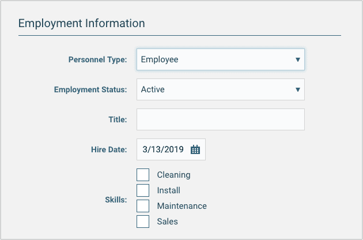Click the Sales label text

click(x=167, y=222)
